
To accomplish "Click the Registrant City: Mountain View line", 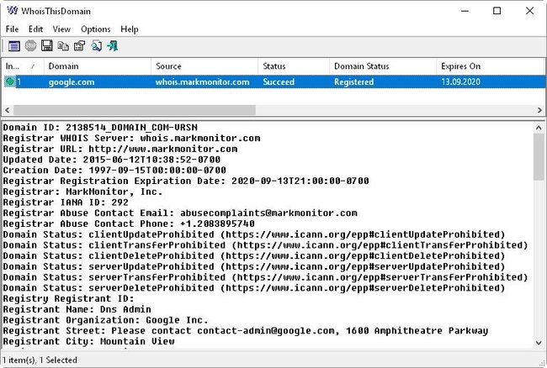I will [88, 342].
